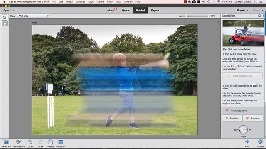Switch to Guided edit mode
Image resolution: width=266 pixels, height=149 pixels.
coord(140,10)
